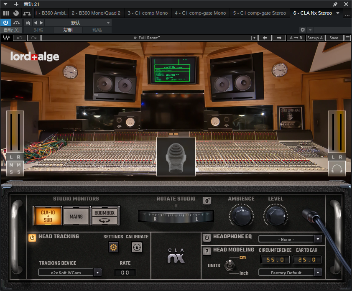Go to previous host preset with left triangle
The height and width of the screenshot is (291, 352).
(x=35, y=23)
